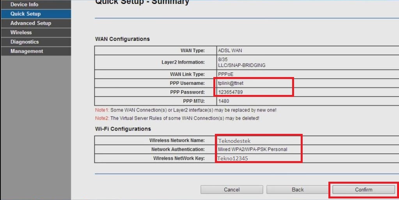Cancel the quick setup
Image resolution: width=399 pixels, height=200 pixels.
pos(232,189)
